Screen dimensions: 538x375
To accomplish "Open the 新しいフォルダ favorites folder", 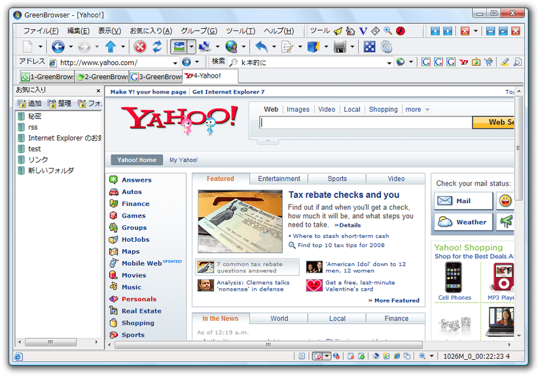I will pos(46,171).
